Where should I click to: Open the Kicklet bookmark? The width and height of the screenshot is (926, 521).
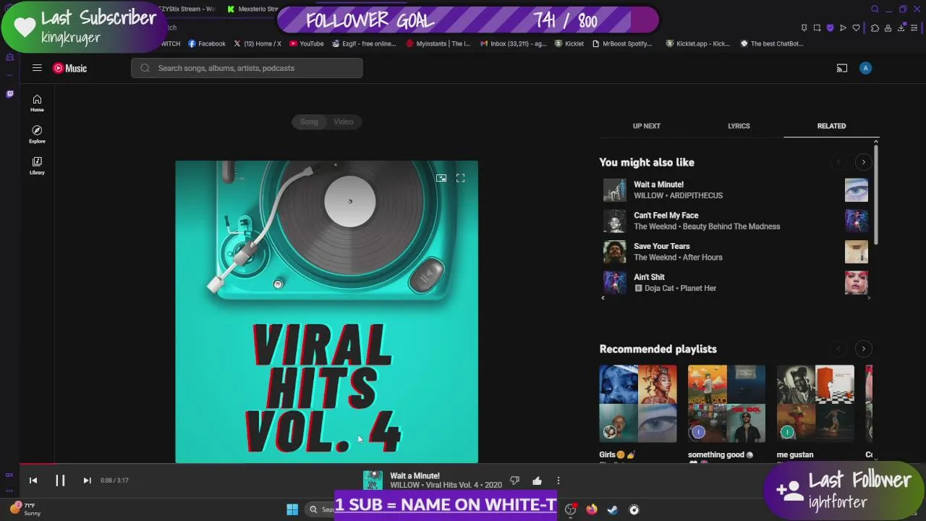pyautogui.click(x=569, y=43)
